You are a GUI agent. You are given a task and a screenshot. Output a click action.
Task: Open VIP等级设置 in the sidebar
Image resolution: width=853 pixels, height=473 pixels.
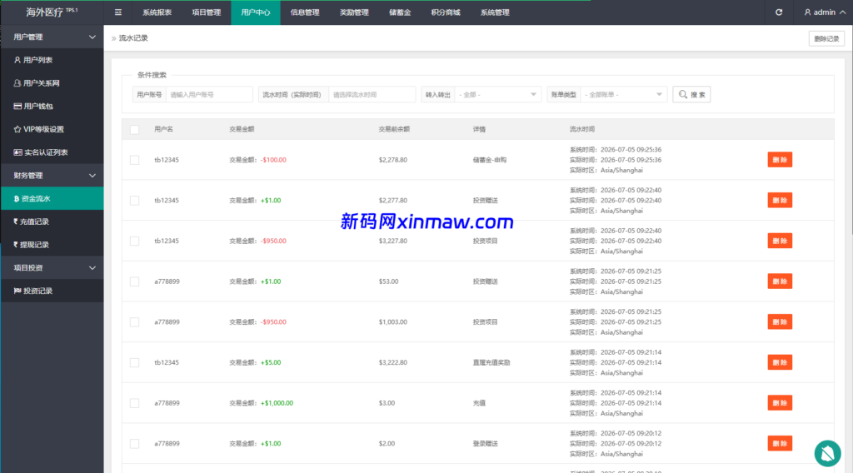pos(52,129)
